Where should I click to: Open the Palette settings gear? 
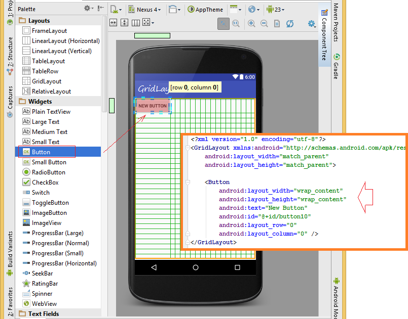click(x=87, y=9)
